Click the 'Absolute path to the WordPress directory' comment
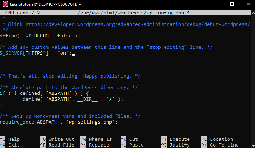Screen dimensions: 255x148 tap(69, 88)
